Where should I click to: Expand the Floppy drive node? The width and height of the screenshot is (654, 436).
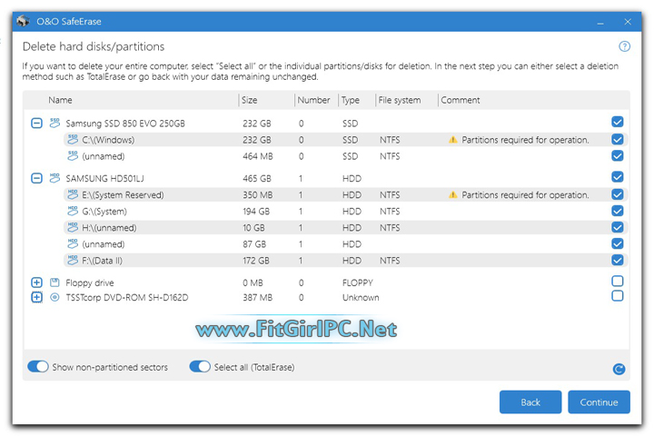pyautogui.click(x=36, y=282)
